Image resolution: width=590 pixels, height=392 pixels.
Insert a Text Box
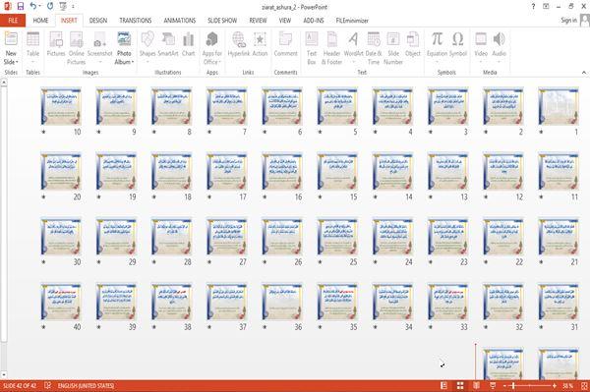point(312,48)
